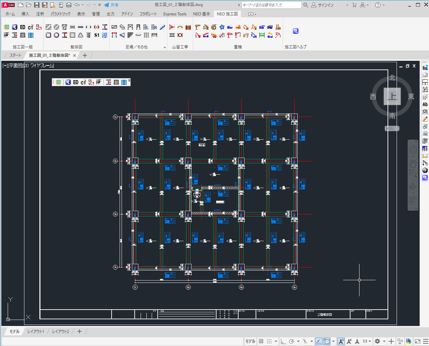Toggle grid display in status bar
Viewport: 429px width, 346px height.
pos(261,341)
